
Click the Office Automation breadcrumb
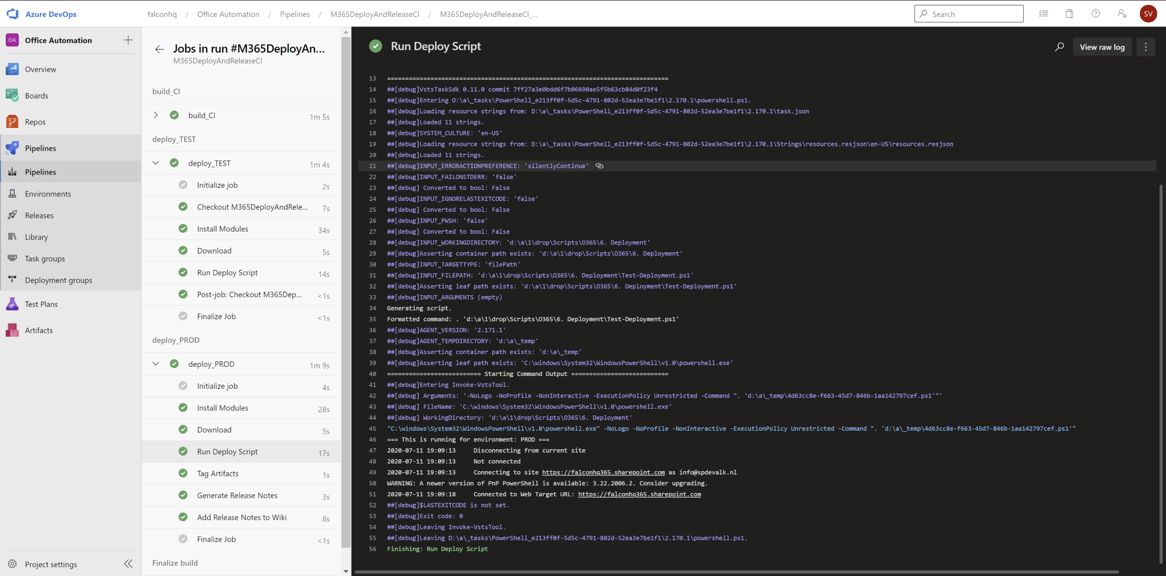(228, 14)
